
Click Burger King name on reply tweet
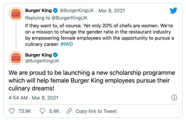click(39, 10)
